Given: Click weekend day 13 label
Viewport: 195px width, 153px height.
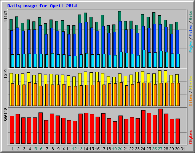Looking at the screenshot, I should (80, 149).
